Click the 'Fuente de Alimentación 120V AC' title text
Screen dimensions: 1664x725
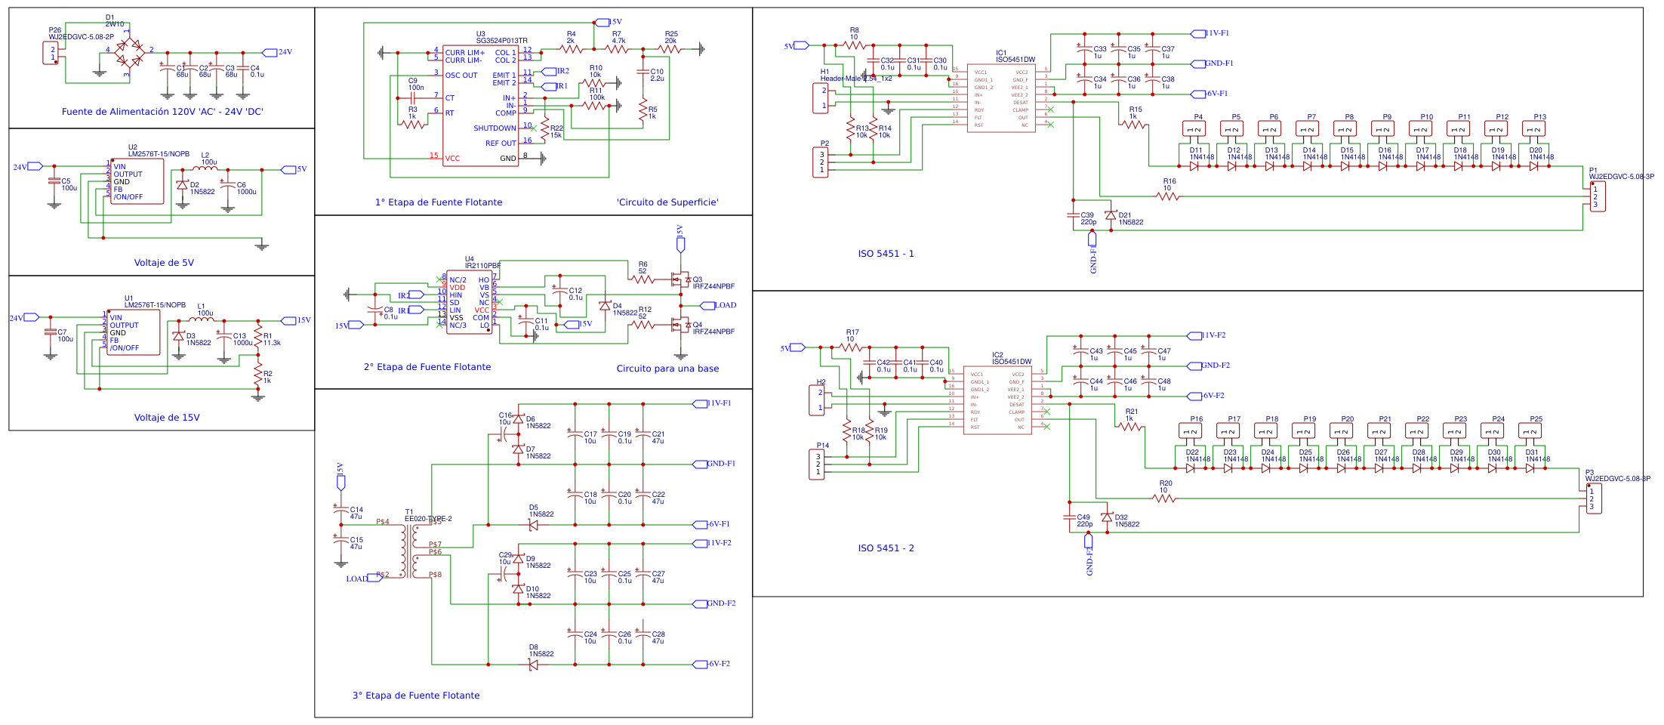tap(162, 110)
